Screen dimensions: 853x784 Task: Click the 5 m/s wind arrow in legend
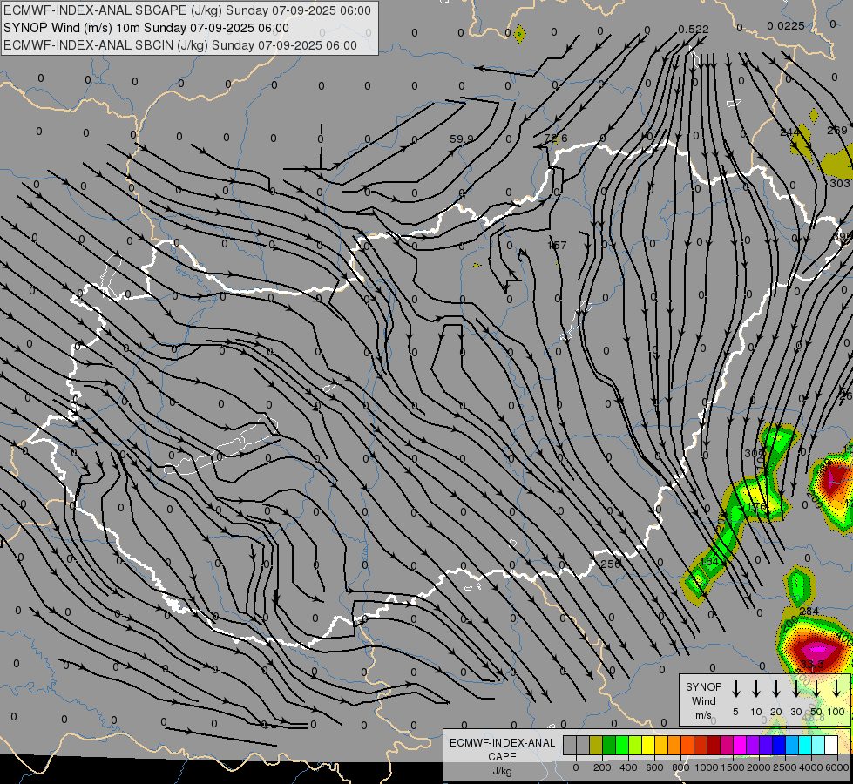pos(735,689)
